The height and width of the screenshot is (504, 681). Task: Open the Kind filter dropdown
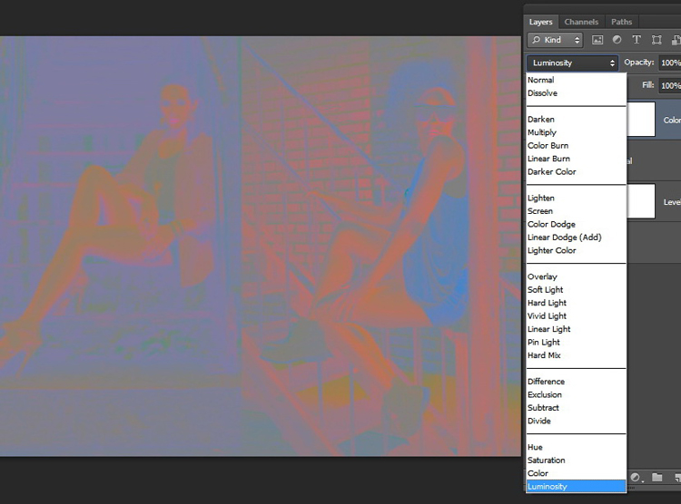(x=555, y=40)
